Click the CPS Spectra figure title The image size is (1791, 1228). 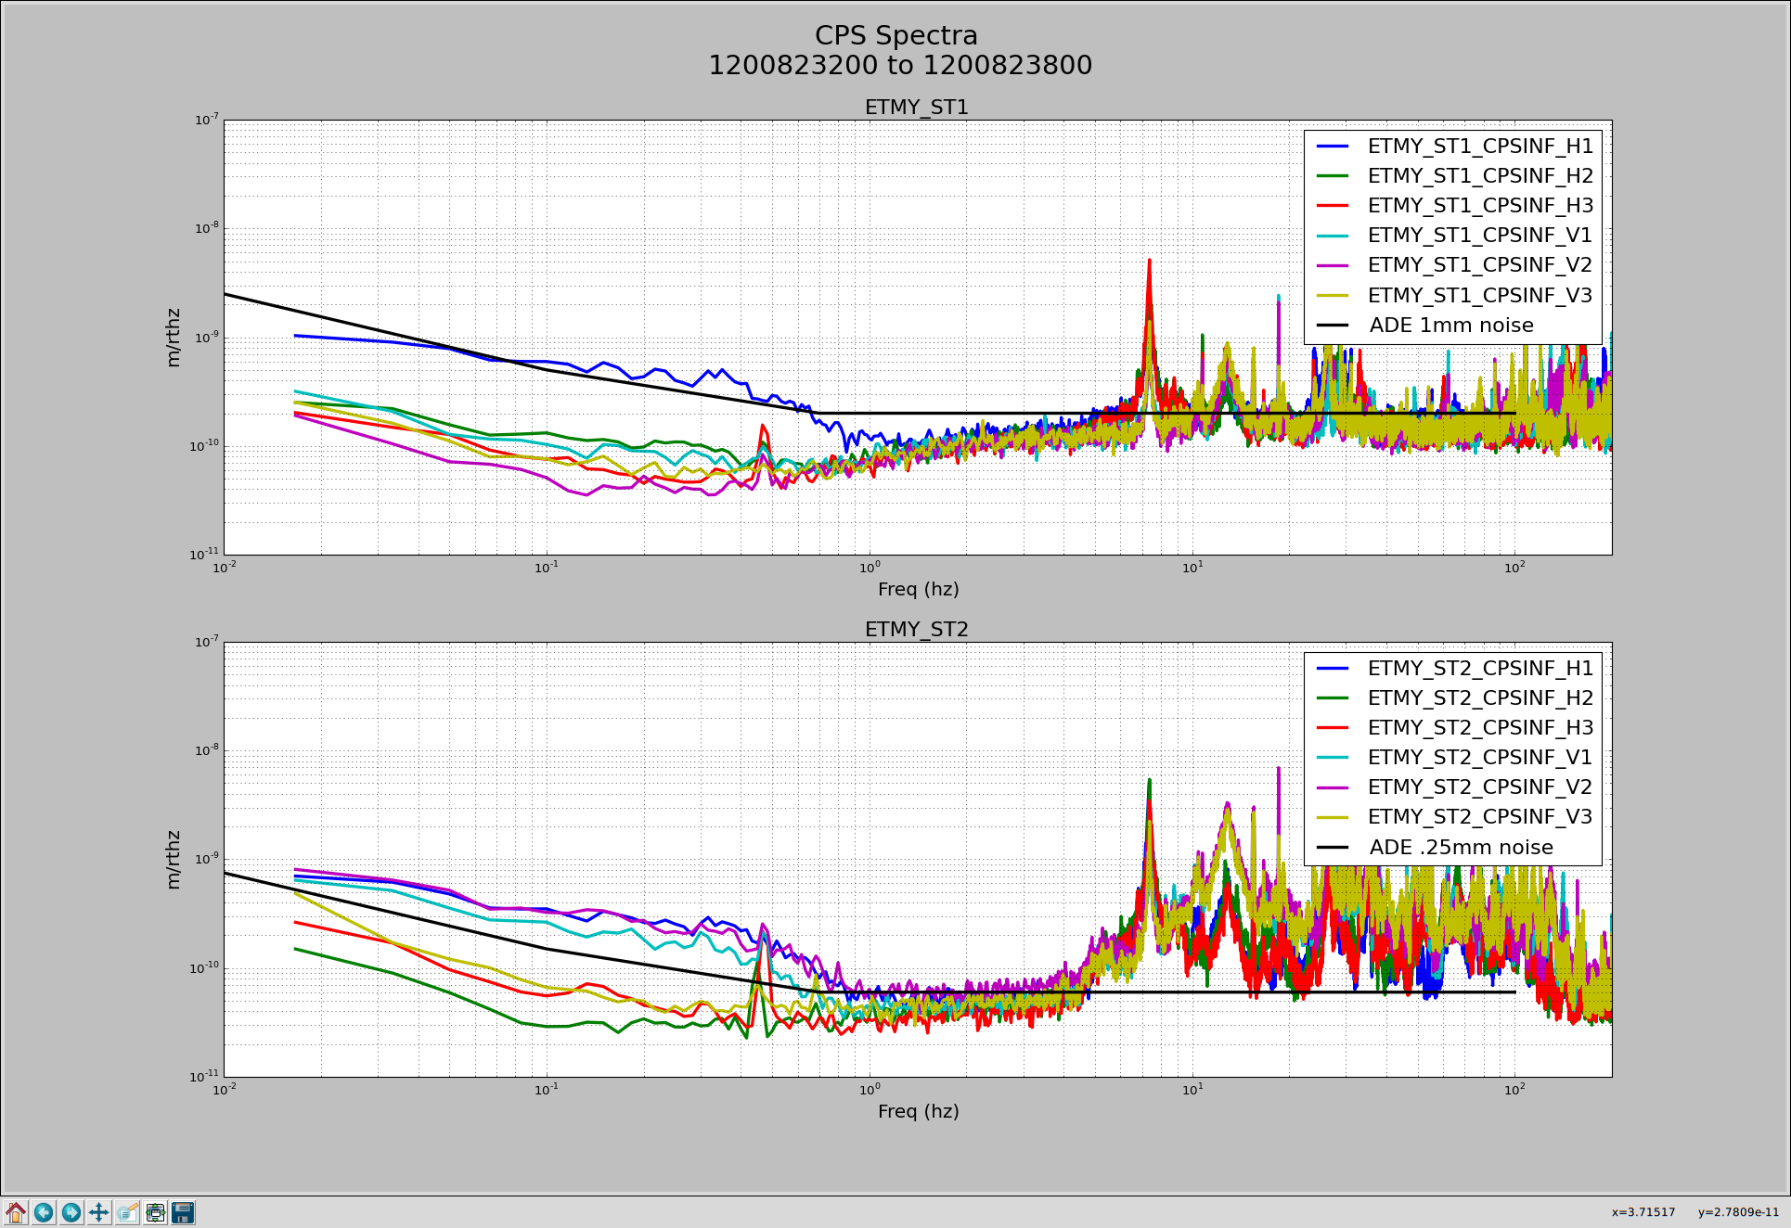click(895, 35)
